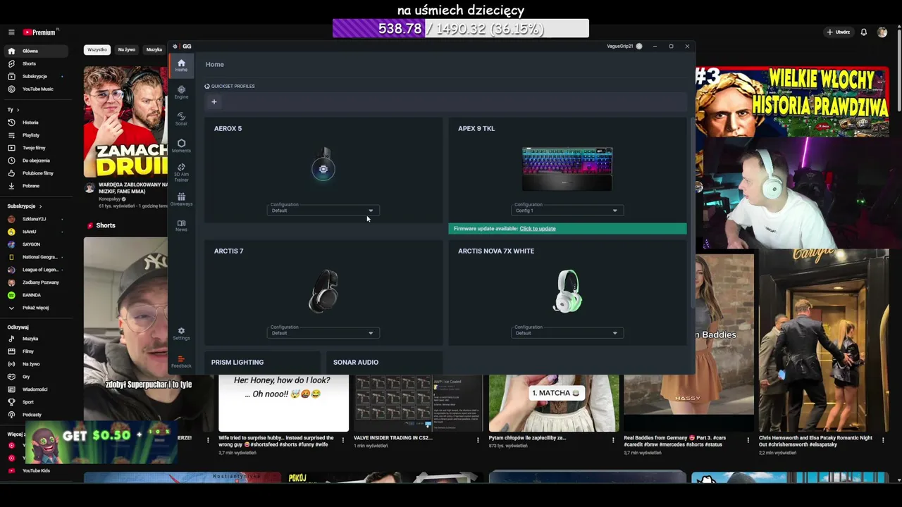The height and width of the screenshot is (507, 902).
Task: Click the Apex 9 TKL keyboard image
Action: 567,169
